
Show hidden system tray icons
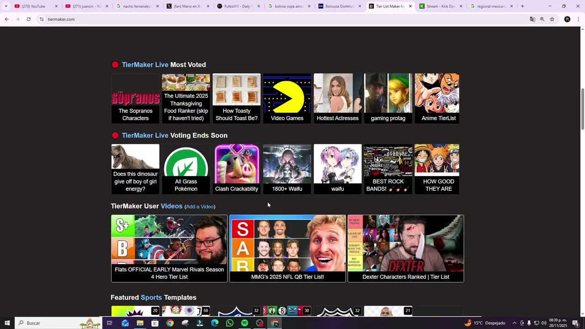(514, 323)
